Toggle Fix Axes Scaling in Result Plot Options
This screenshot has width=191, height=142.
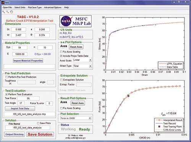(x=61, y=108)
